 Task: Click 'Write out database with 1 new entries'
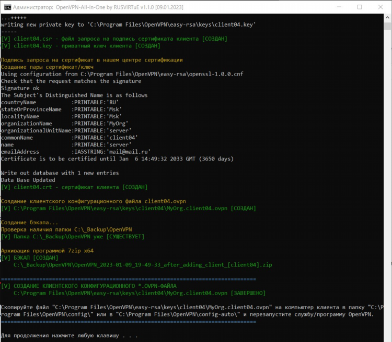point(60,173)
